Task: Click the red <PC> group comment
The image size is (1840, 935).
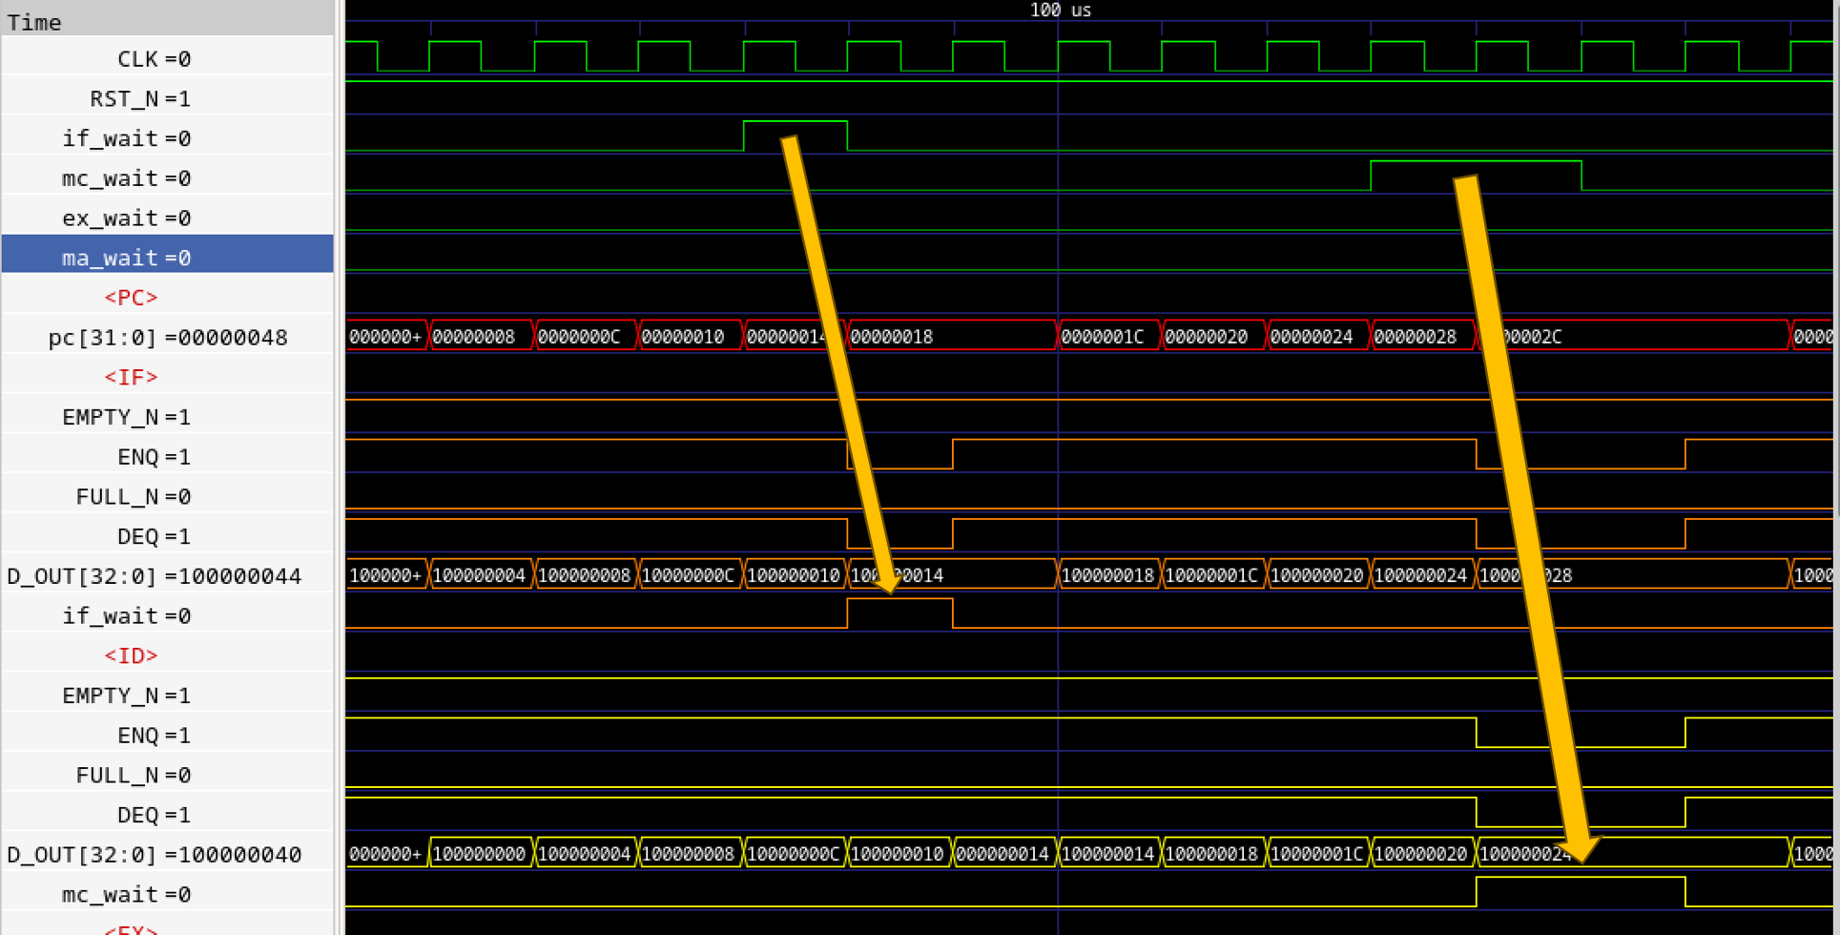Action: pos(131,298)
